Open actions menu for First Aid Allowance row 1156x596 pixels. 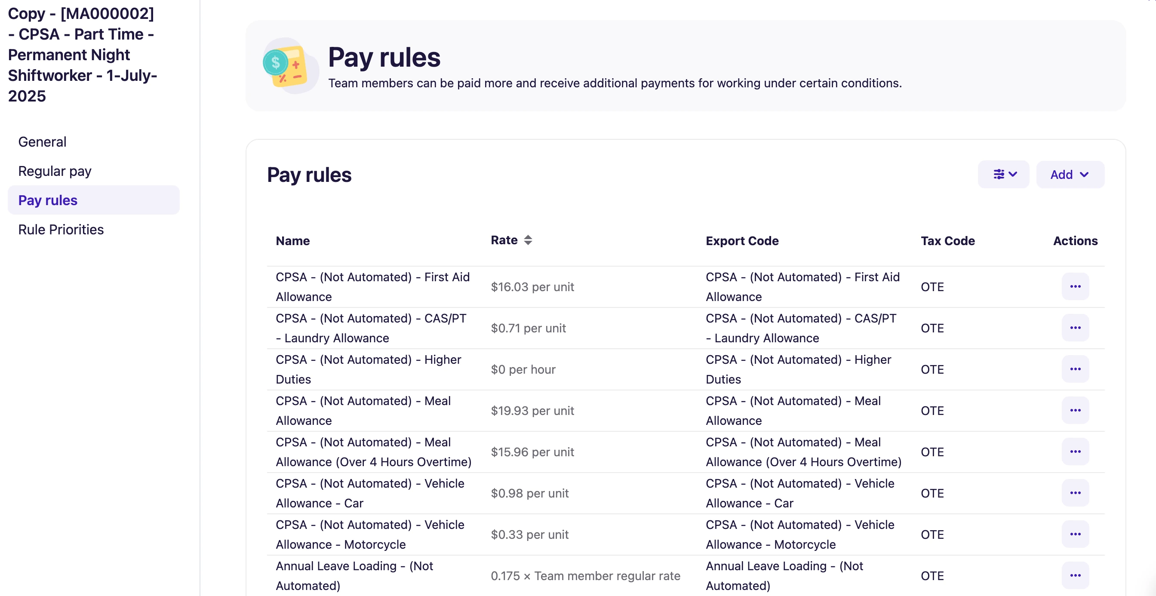tap(1075, 286)
